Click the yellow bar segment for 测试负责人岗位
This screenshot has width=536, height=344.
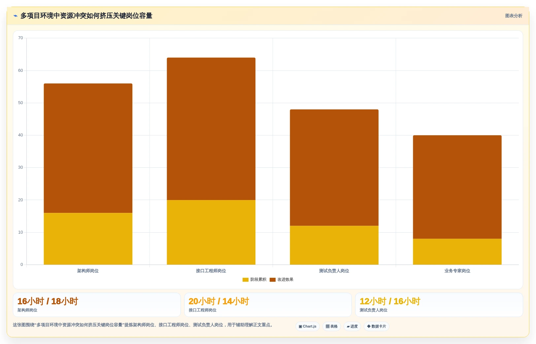[334, 245]
